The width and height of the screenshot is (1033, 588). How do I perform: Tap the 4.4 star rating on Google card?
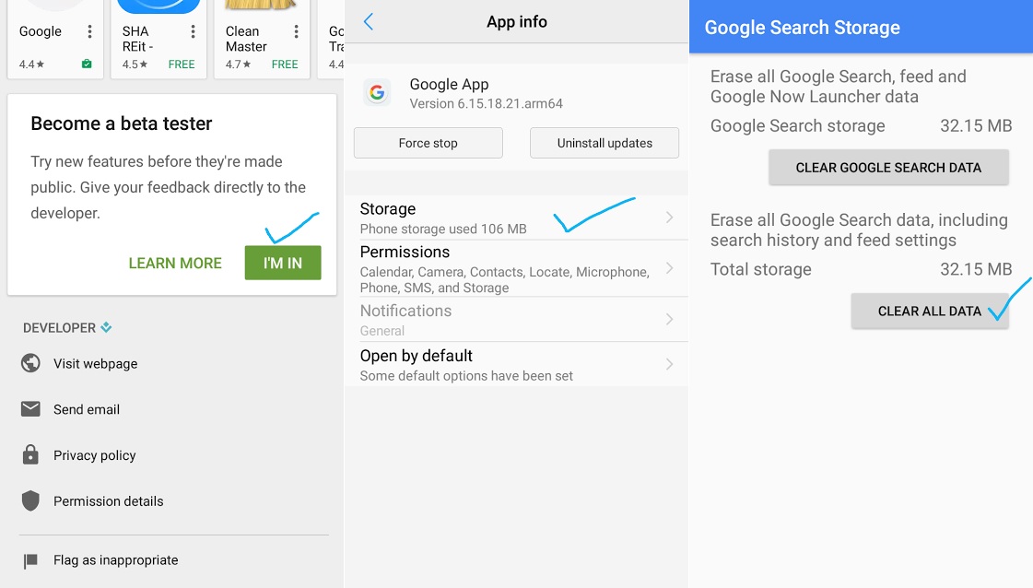[31, 64]
